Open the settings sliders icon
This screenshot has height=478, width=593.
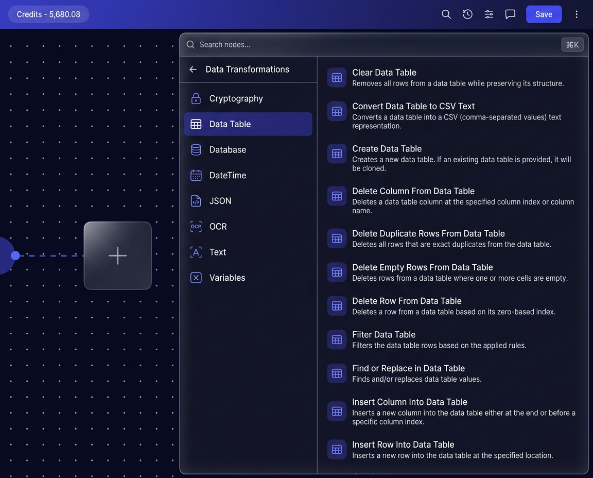coord(489,14)
